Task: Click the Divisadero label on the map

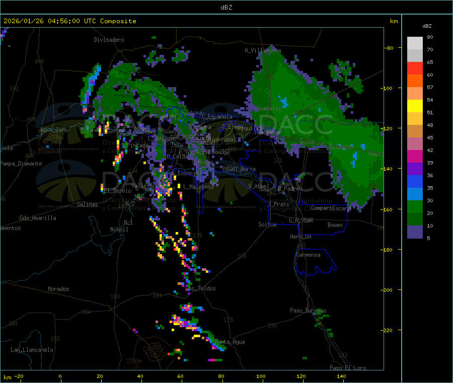Action: click(109, 40)
